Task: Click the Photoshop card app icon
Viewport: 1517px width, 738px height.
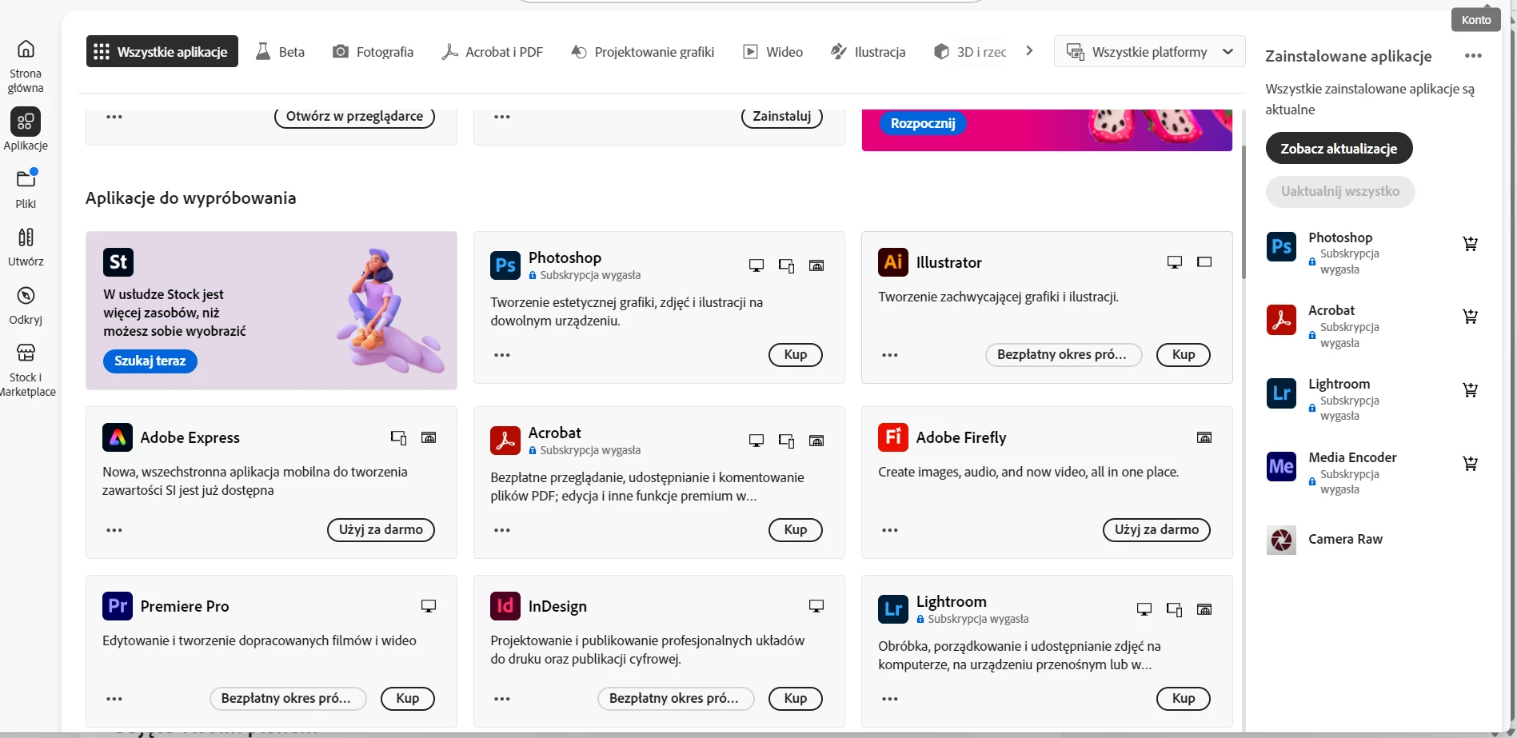Action: pyautogui.click(x=505, y=265)
